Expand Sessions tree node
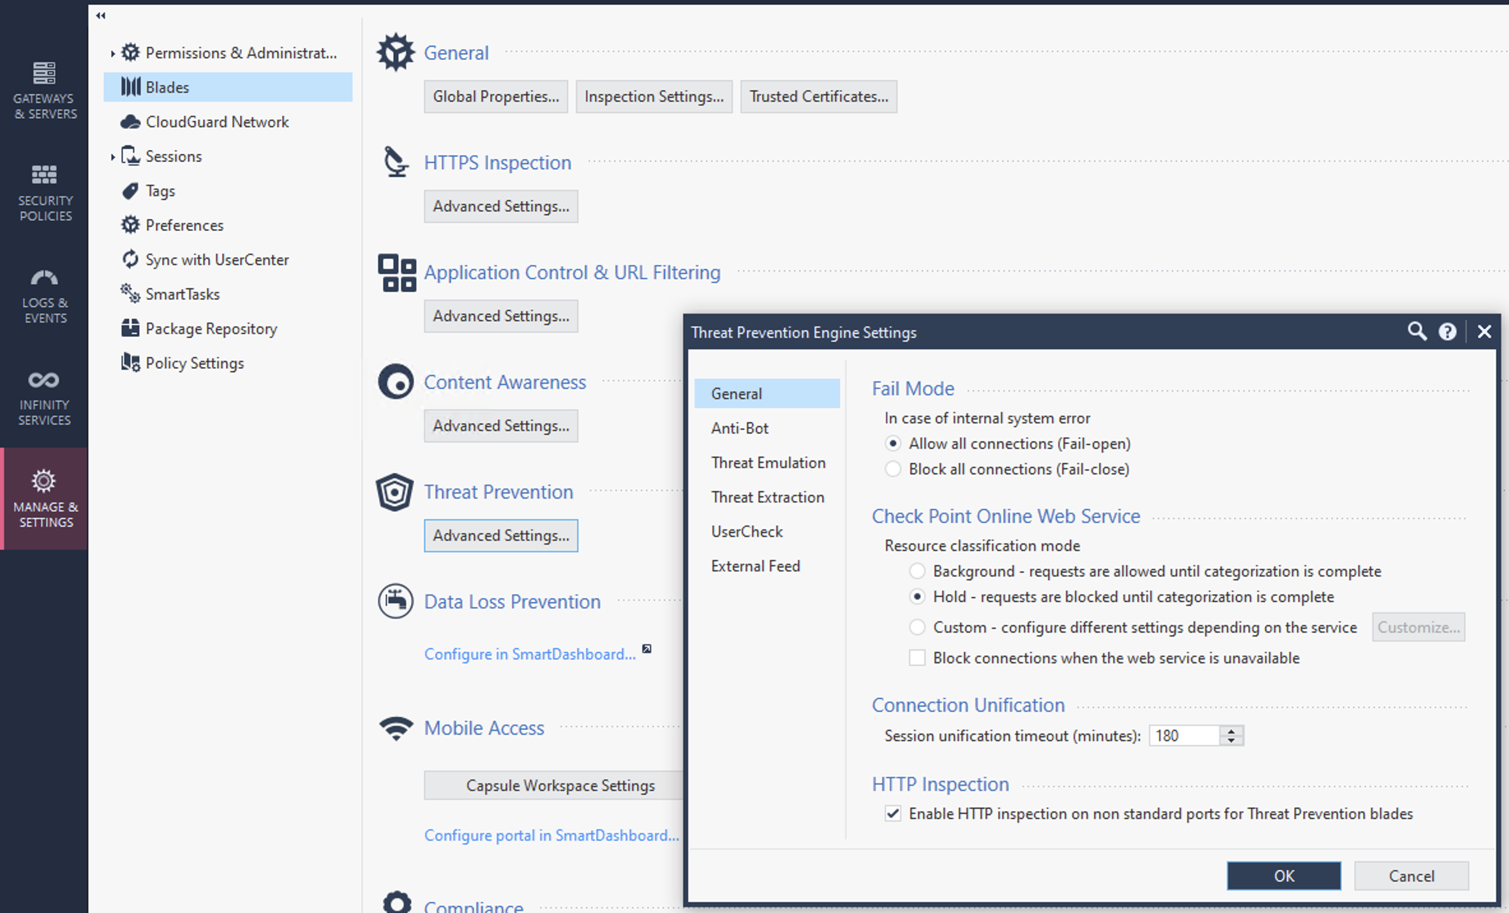1509x913 pixels. (112, 156)
